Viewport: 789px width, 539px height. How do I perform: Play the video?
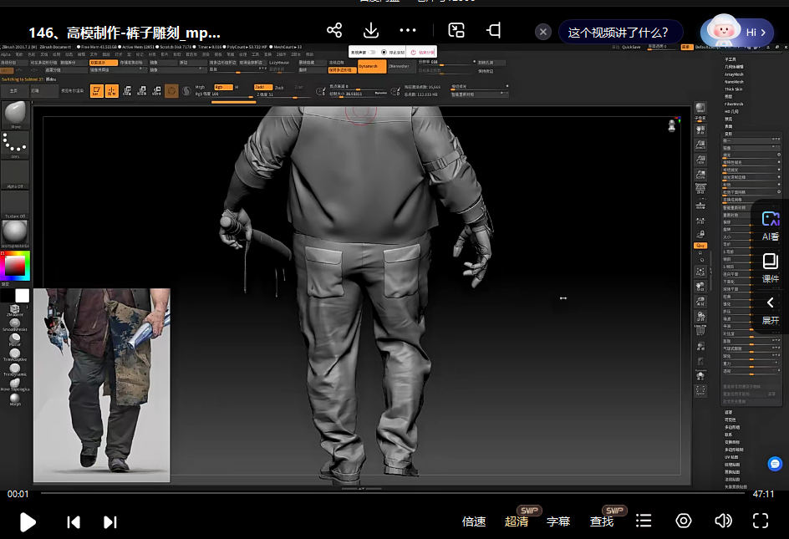tap(28, 521)
